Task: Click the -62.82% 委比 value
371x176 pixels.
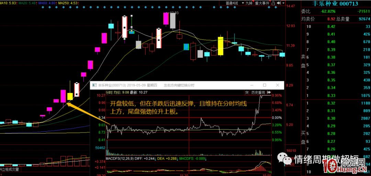Action: click(328, 11)
